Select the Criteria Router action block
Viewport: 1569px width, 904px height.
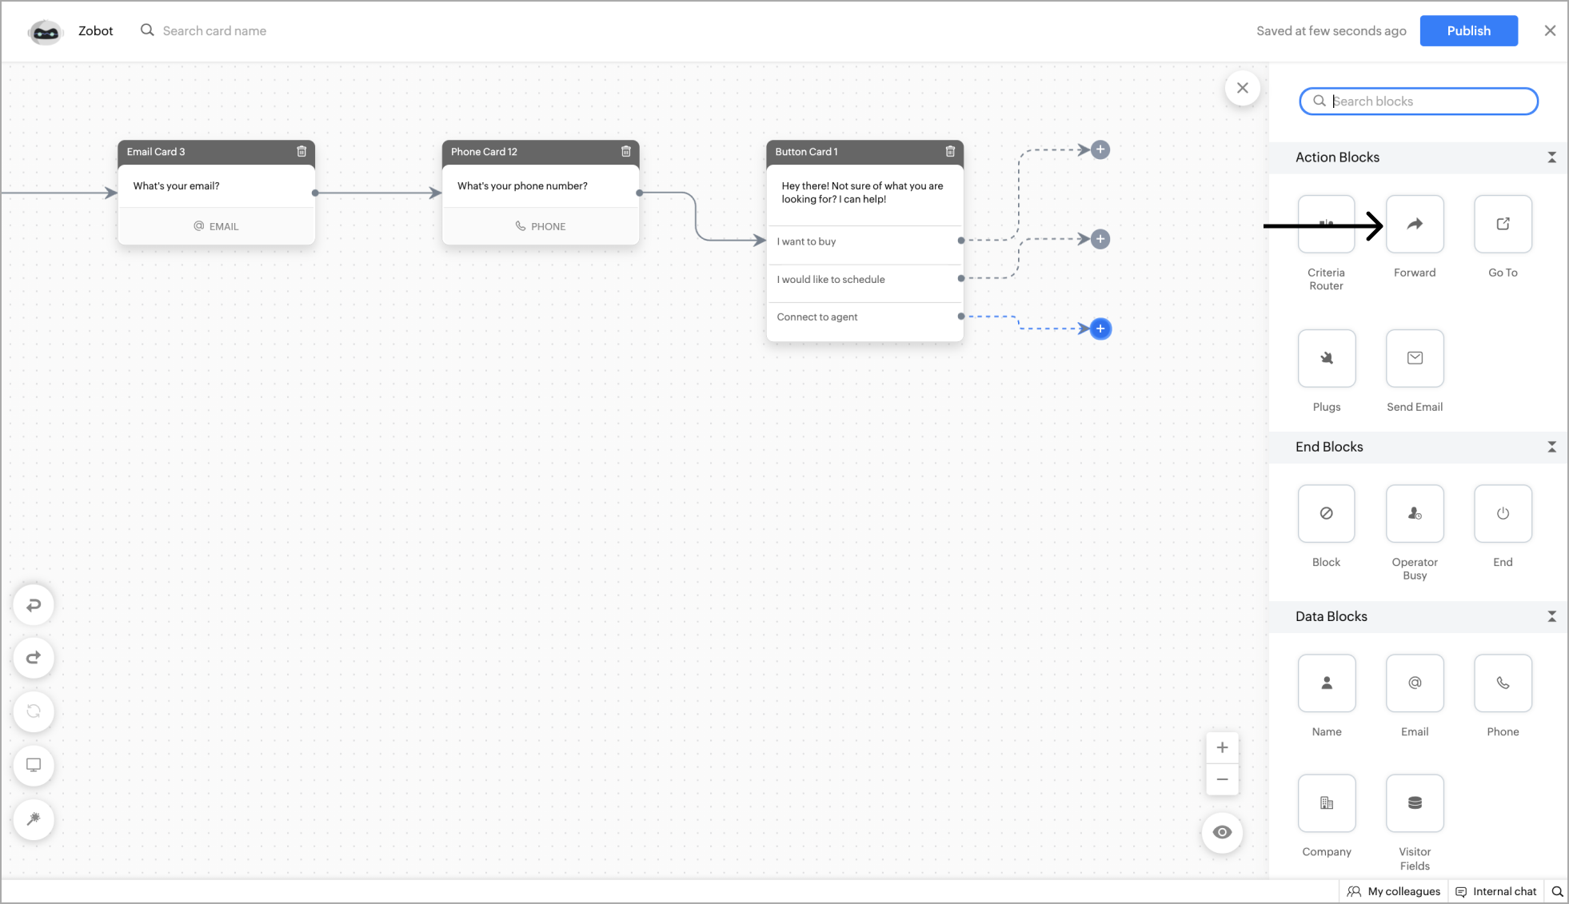(1326, 225)
